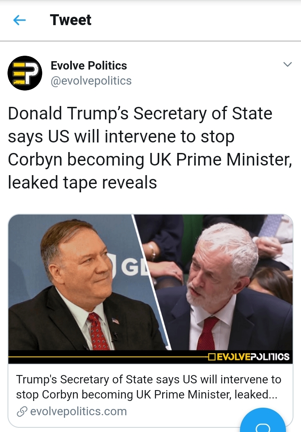Open the Evolve Politics profile avatar
Image resolution: width=301 pixels, height=432 pixels.
pos(25,73)
